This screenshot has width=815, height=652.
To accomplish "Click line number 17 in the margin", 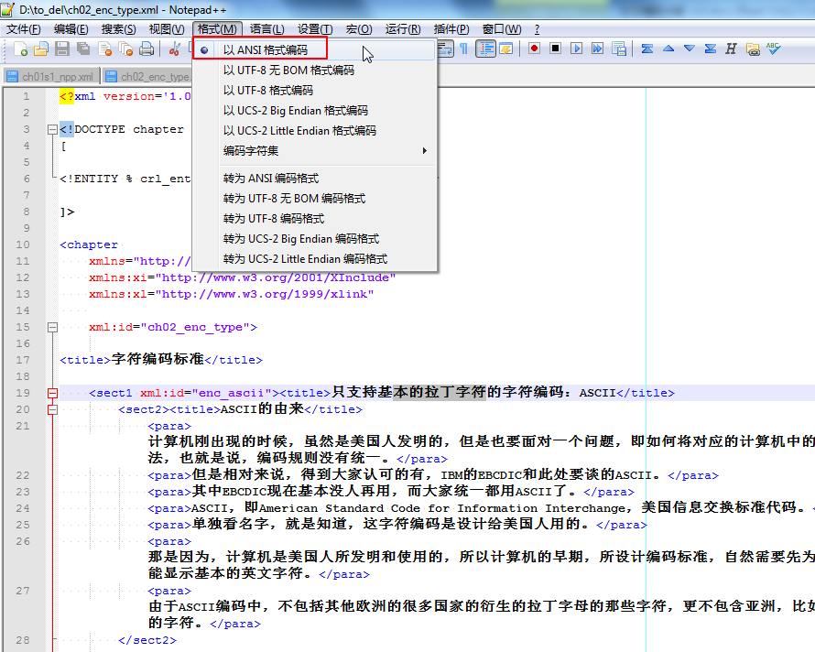I will pos(23,360).
